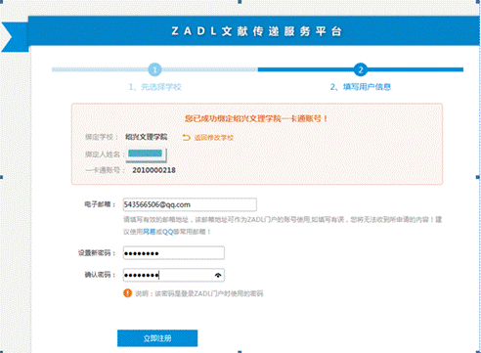481x353 pixels.
Task: Select the 1、先选择学校 step label
Action: [x=155, y=87]
